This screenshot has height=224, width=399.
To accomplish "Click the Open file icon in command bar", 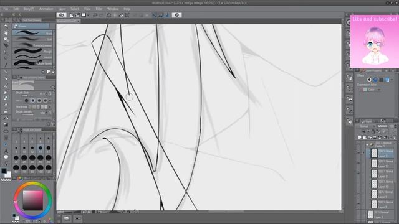I will [x=77, y=15].
